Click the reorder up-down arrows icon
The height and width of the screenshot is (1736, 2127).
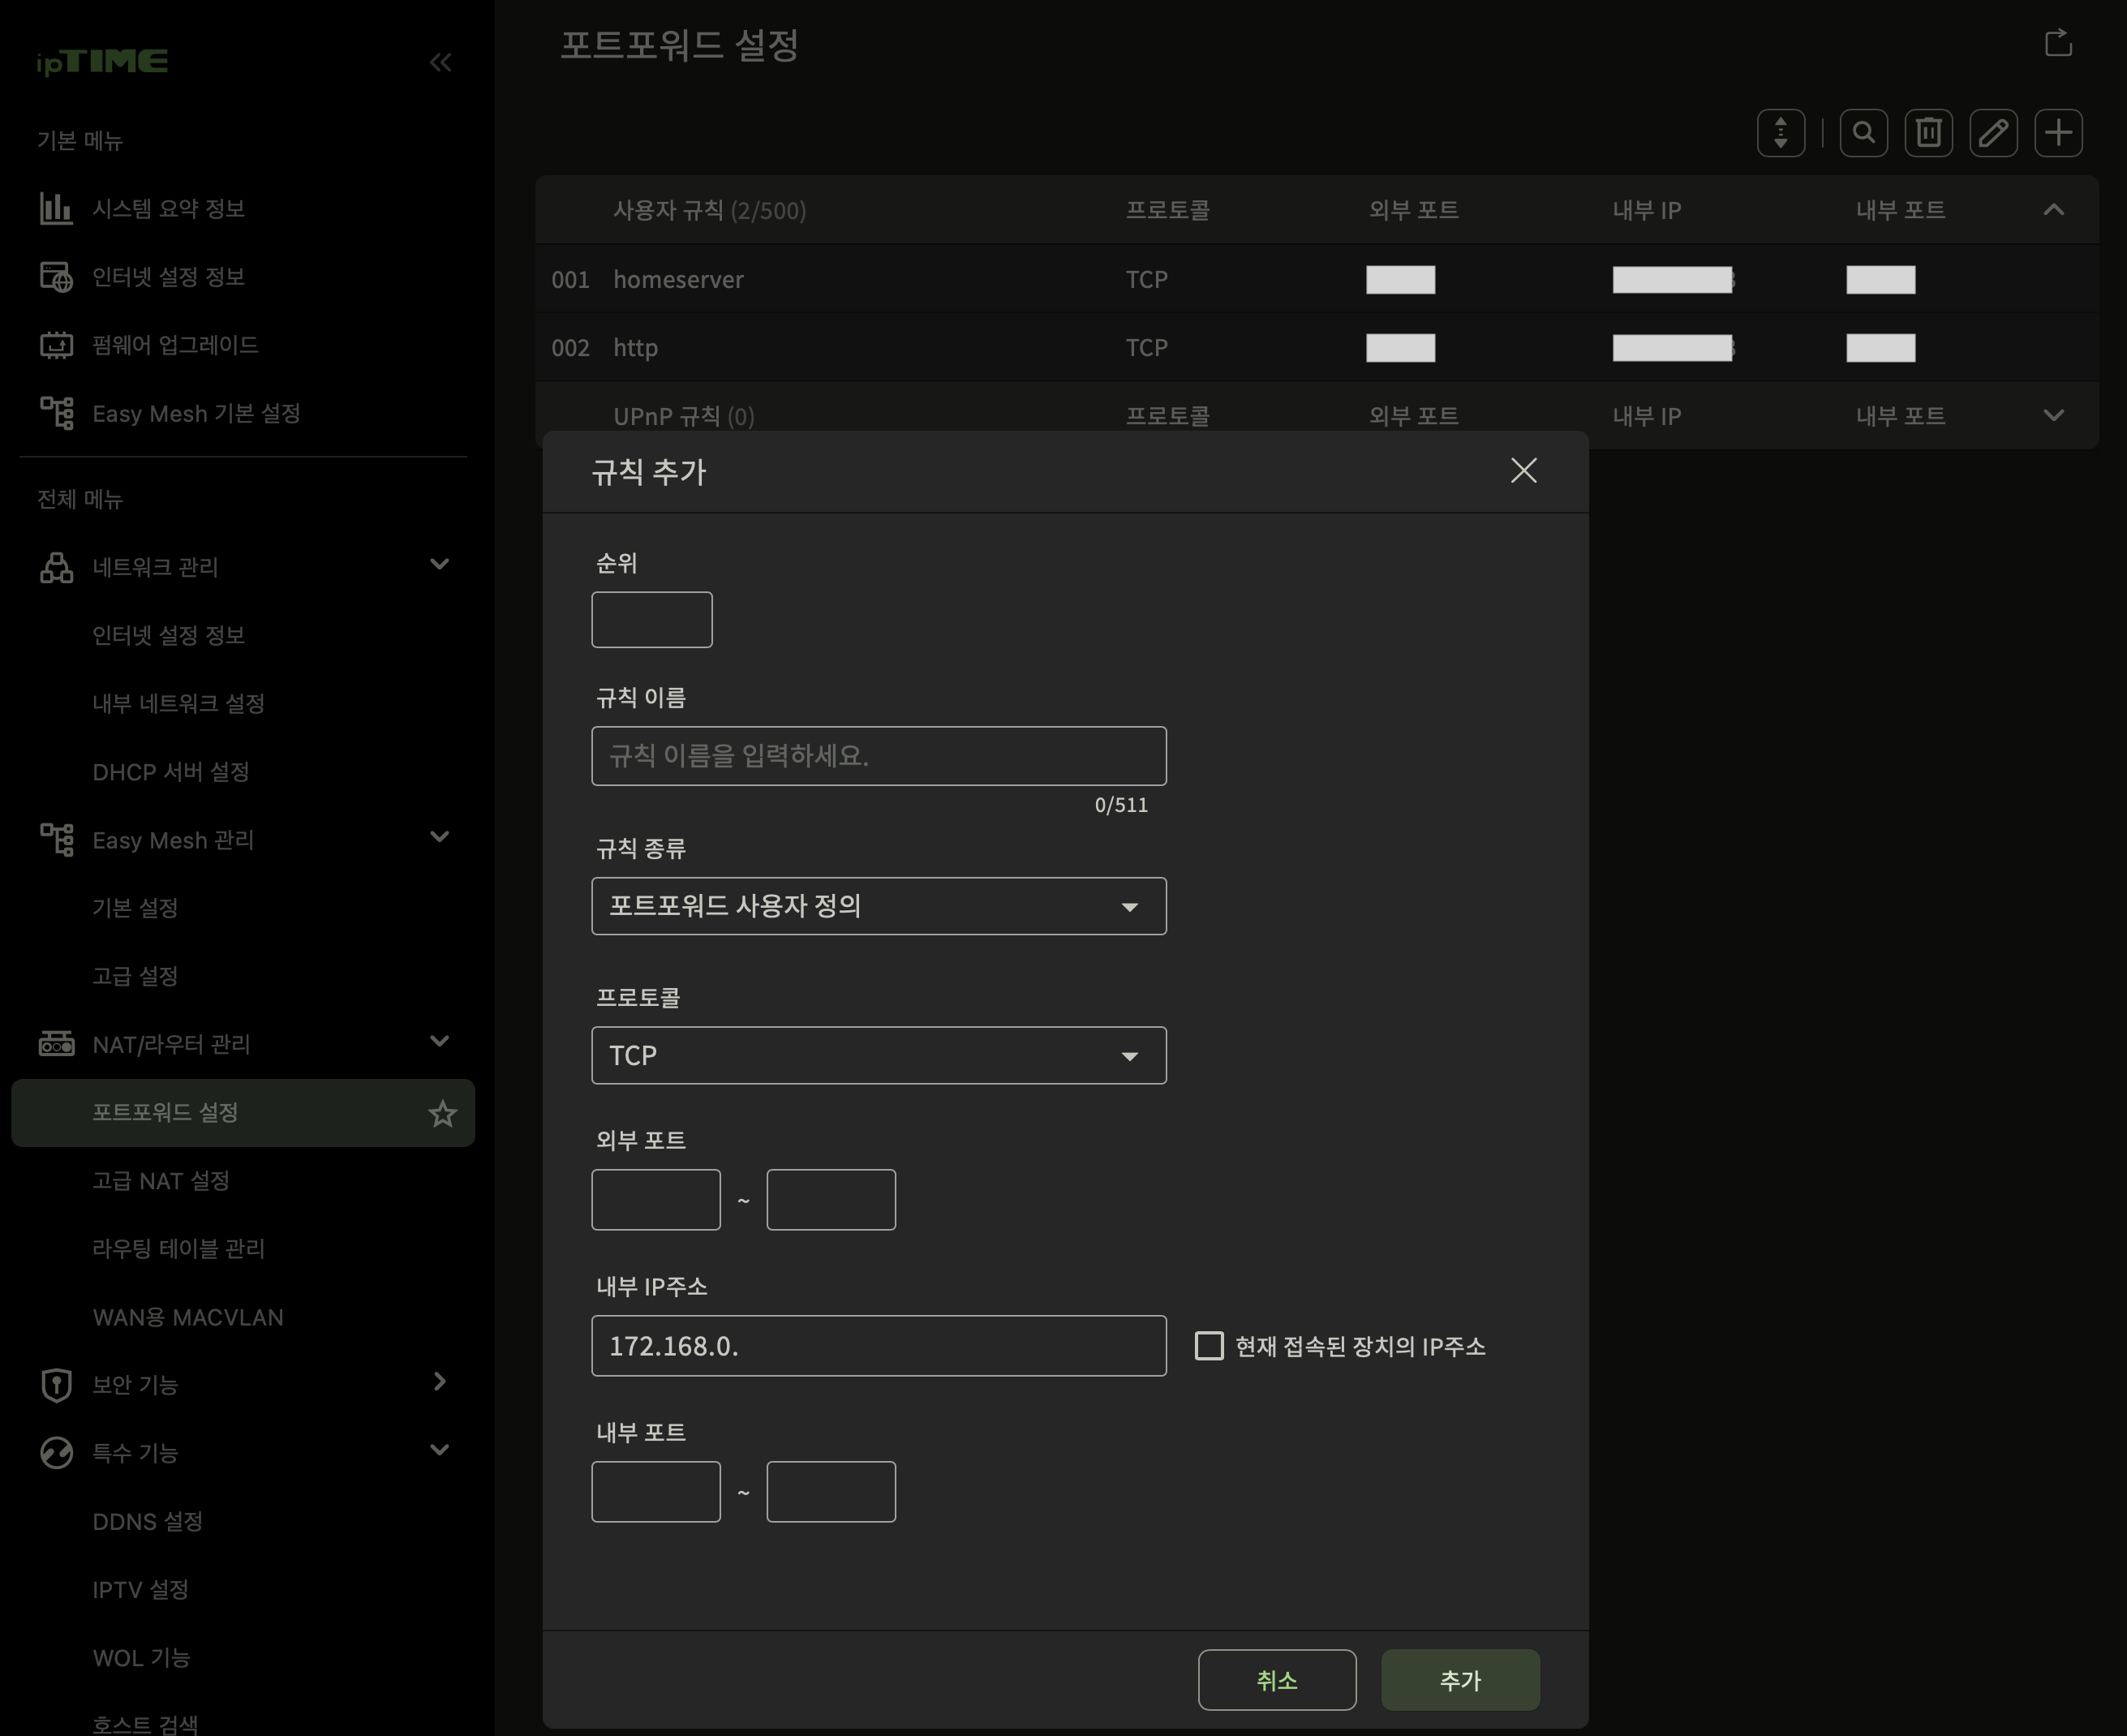pyautogui.click(x=1780, y=133)
